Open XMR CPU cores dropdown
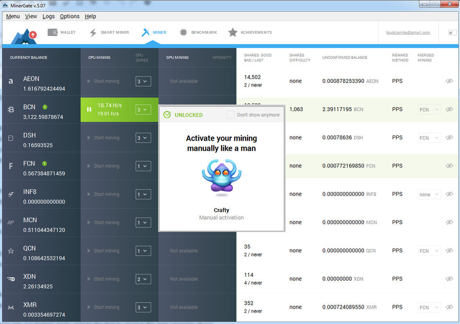This screenshot has height=324, width=460. [x=143, y=307]
